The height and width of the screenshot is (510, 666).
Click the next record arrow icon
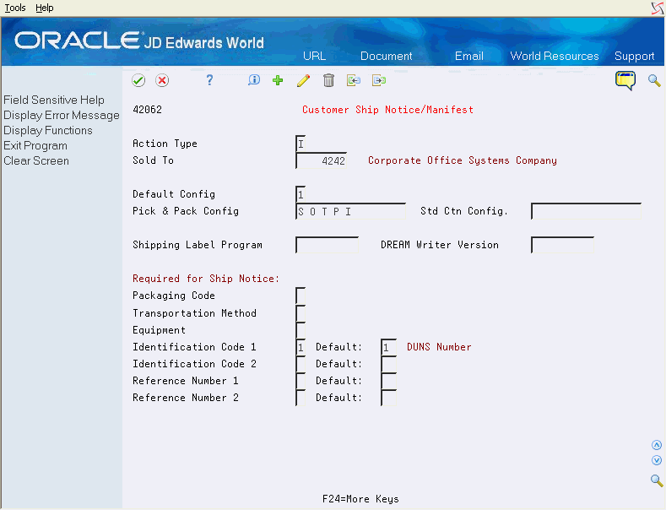tap(379, 80)
